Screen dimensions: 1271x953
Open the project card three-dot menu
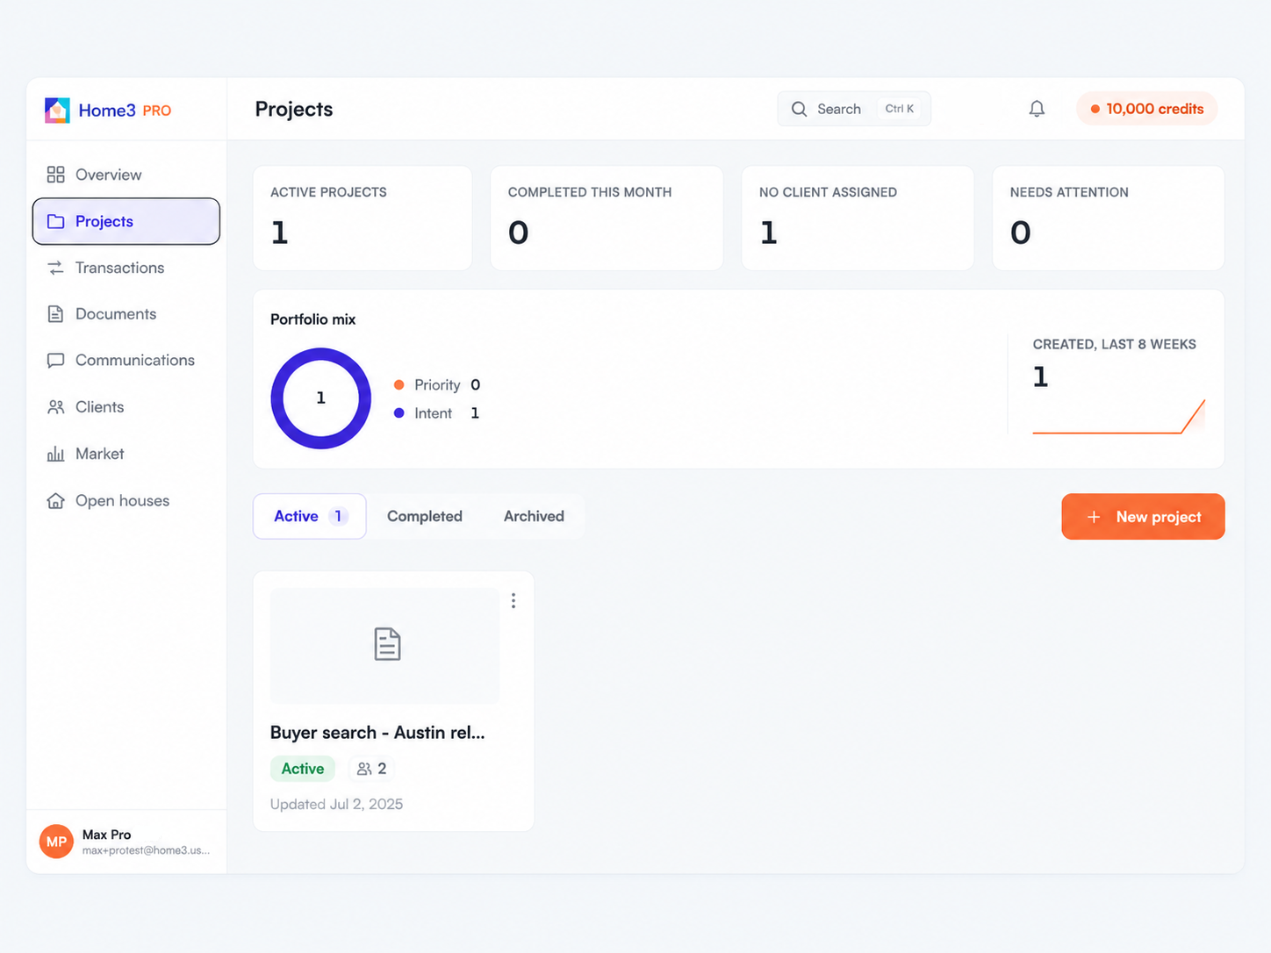[513, 601]
